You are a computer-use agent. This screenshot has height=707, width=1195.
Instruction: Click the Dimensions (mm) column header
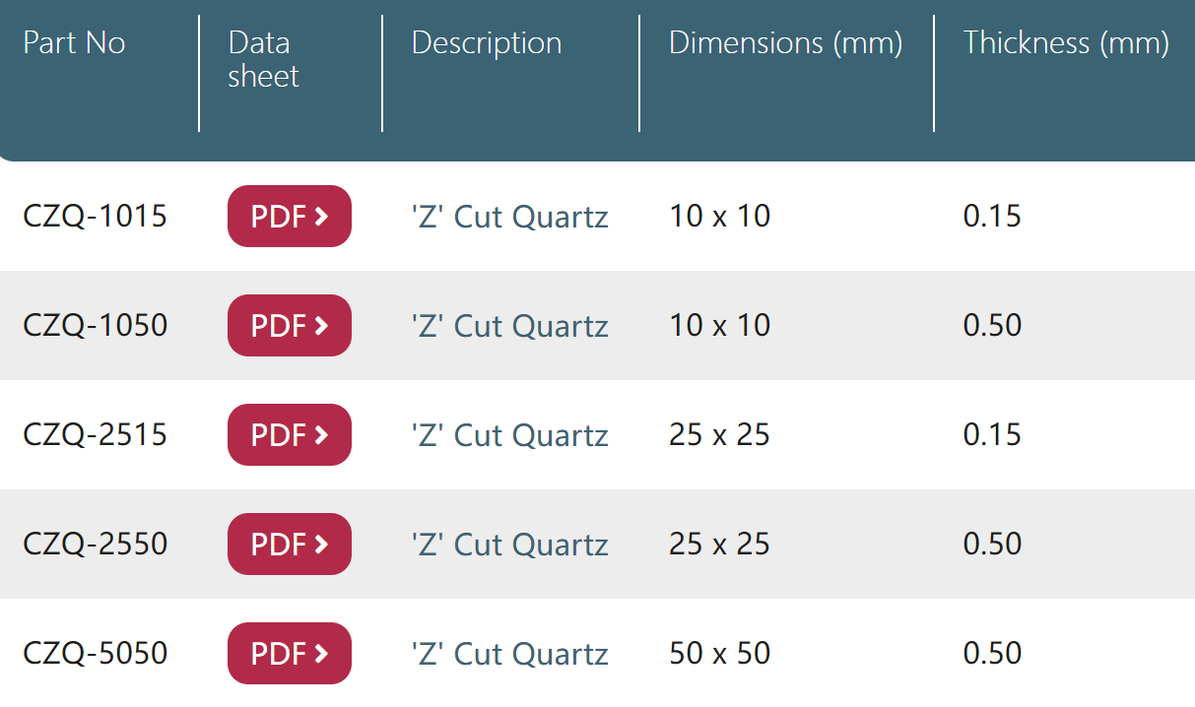click(x=786, y=43)
